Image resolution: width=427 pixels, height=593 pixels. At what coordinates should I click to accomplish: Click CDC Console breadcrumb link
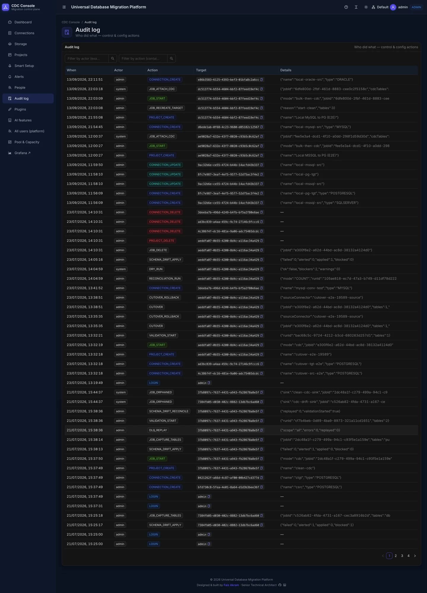[71, 22]
